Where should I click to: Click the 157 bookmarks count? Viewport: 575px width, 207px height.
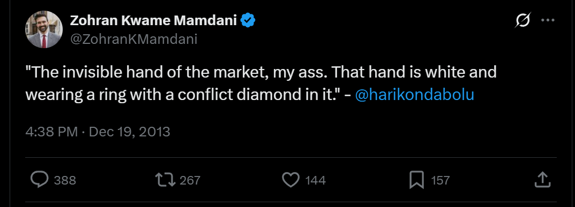[439, 180]
